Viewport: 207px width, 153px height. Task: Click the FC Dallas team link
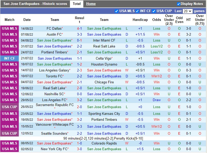pos(54,28)
